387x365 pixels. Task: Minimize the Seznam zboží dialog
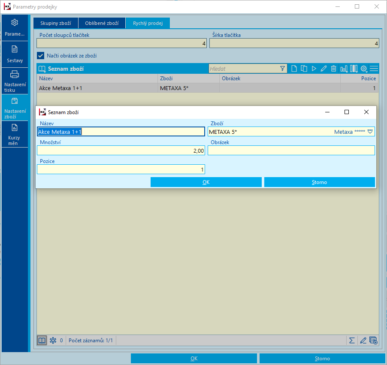pyautogui.click(x=327, y=112)
